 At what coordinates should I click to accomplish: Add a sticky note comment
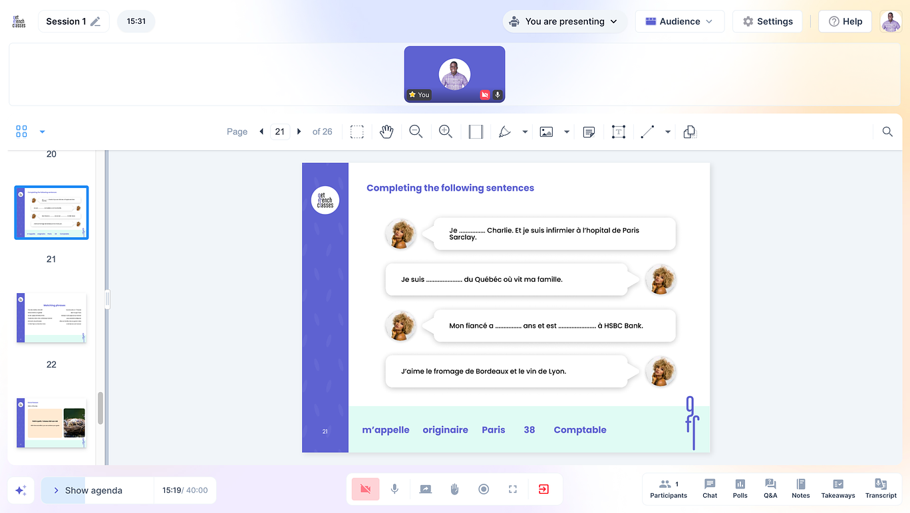click(589, 132)
